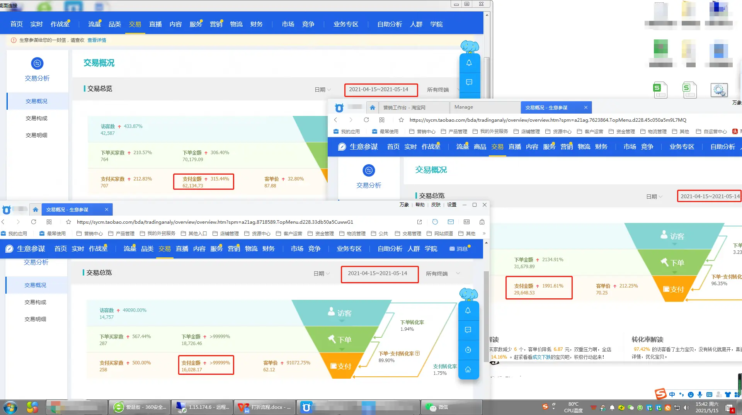Image resolution: width=742 pixels, height=415 pixels.
Task: Click the reader-card icon in front window toolbar
Action: 466,222
